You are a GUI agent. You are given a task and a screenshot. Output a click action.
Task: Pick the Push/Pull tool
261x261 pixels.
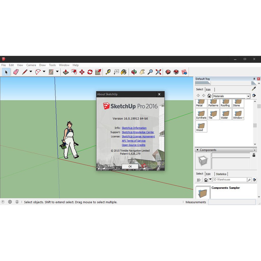point(66,72)
